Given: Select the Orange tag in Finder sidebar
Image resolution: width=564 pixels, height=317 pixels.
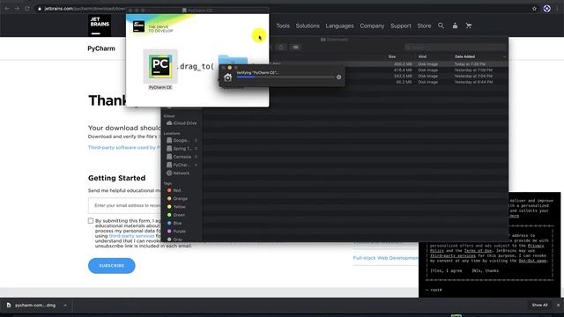Looking at the screenshot, I should pyautogui.click(x=177, y=198).
